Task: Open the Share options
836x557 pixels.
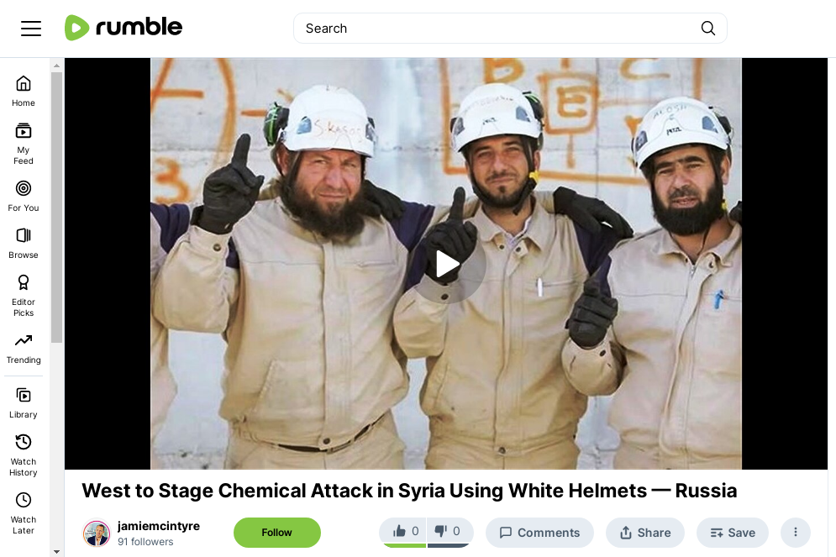Action: point(645,533)
